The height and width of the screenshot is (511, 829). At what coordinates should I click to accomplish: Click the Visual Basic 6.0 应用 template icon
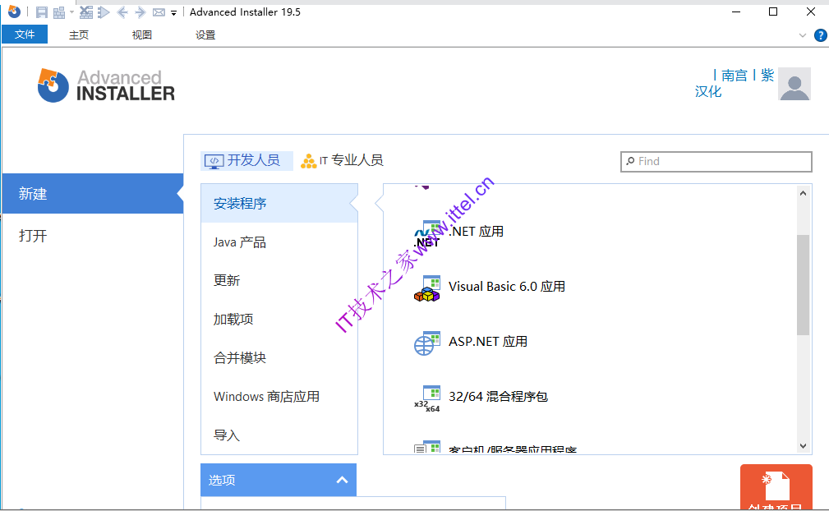coord(427,288)
